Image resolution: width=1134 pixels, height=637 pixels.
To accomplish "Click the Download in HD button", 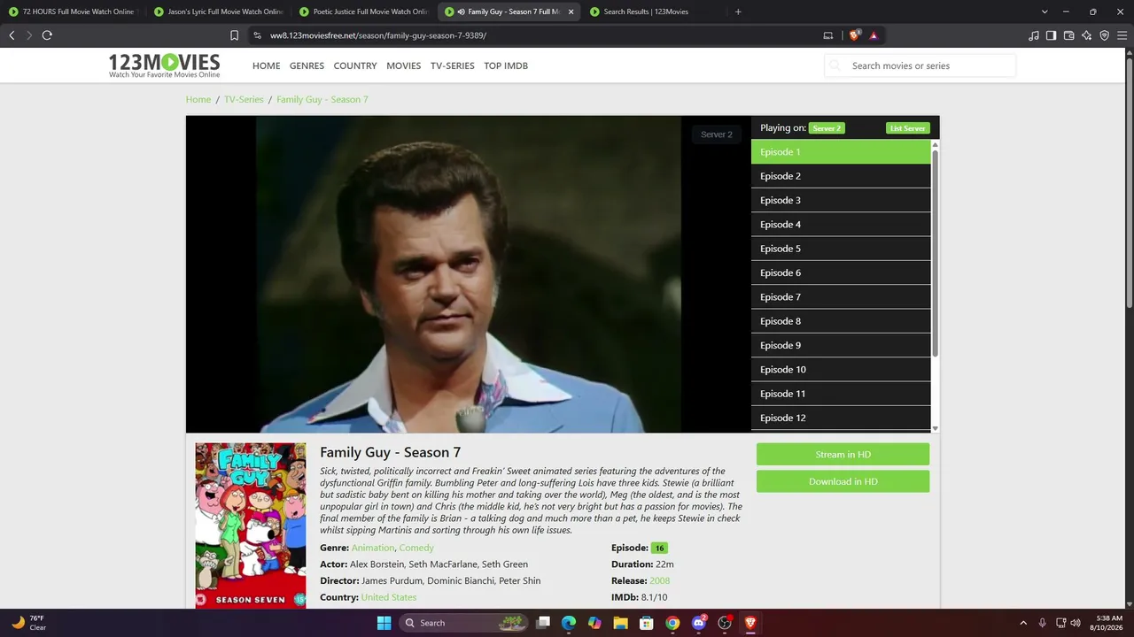I will pos(843,481).
